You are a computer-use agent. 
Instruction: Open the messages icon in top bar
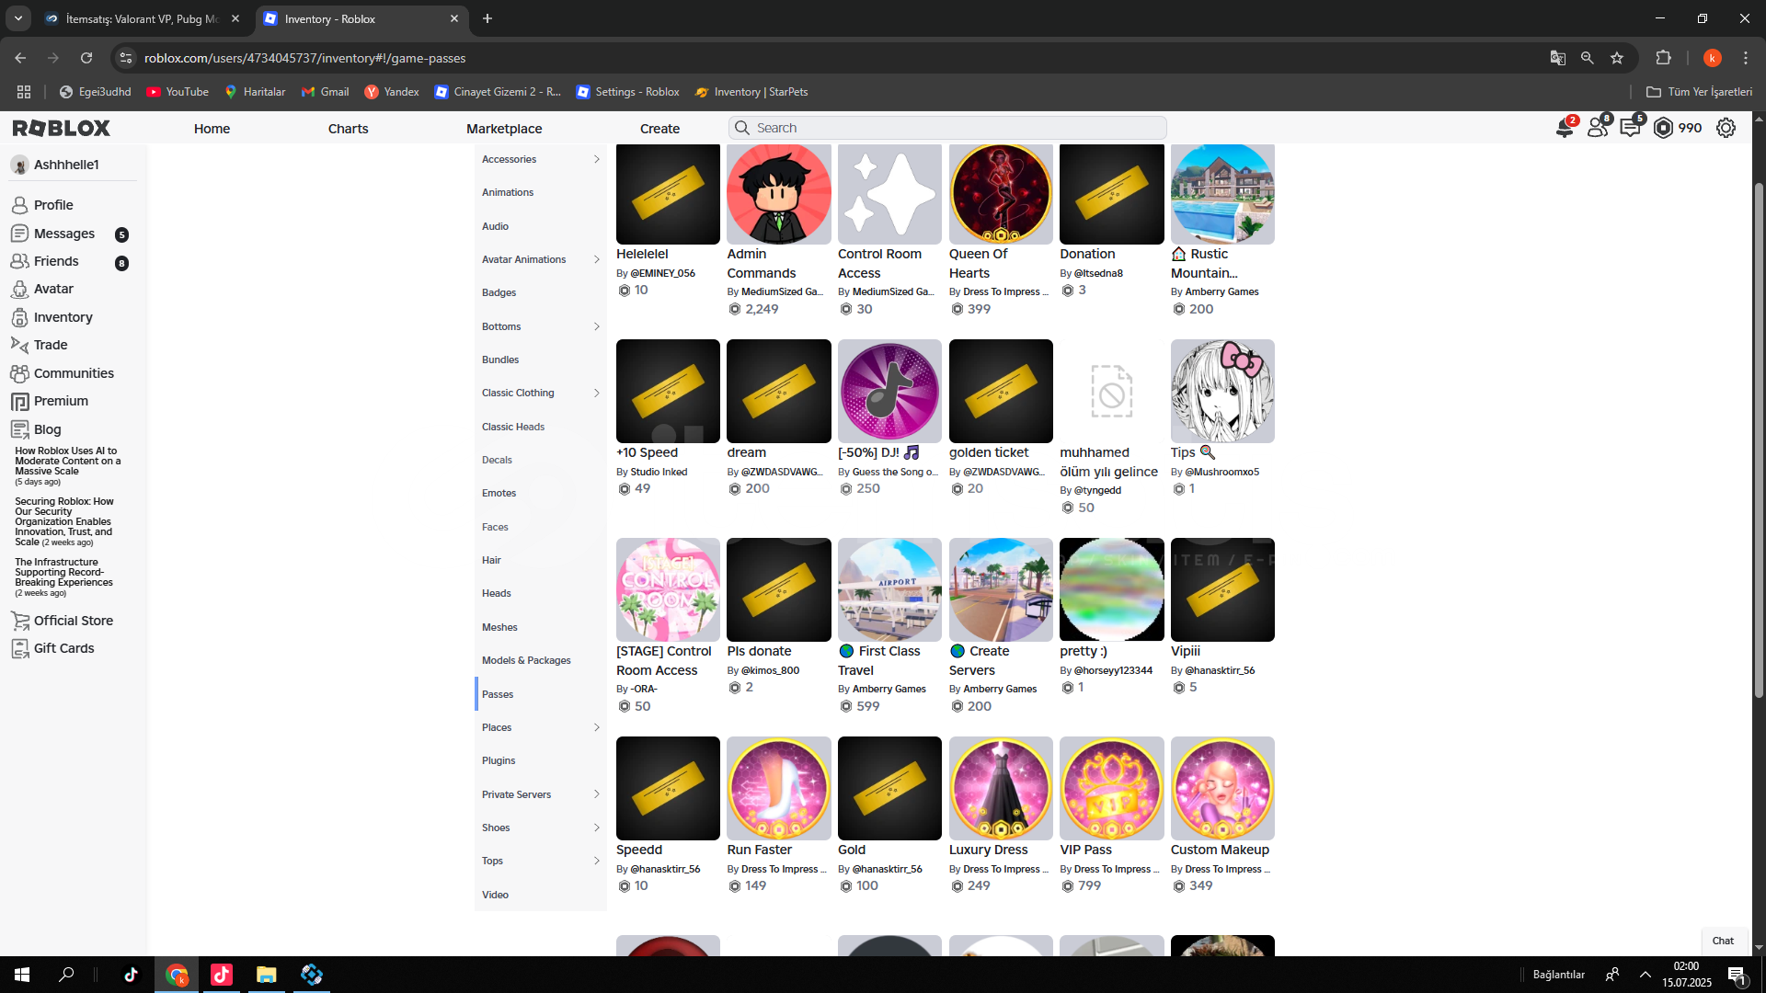(1631, 128)
